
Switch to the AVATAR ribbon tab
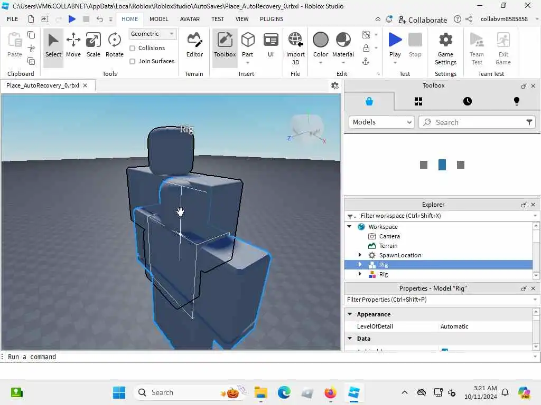[190, 19]
